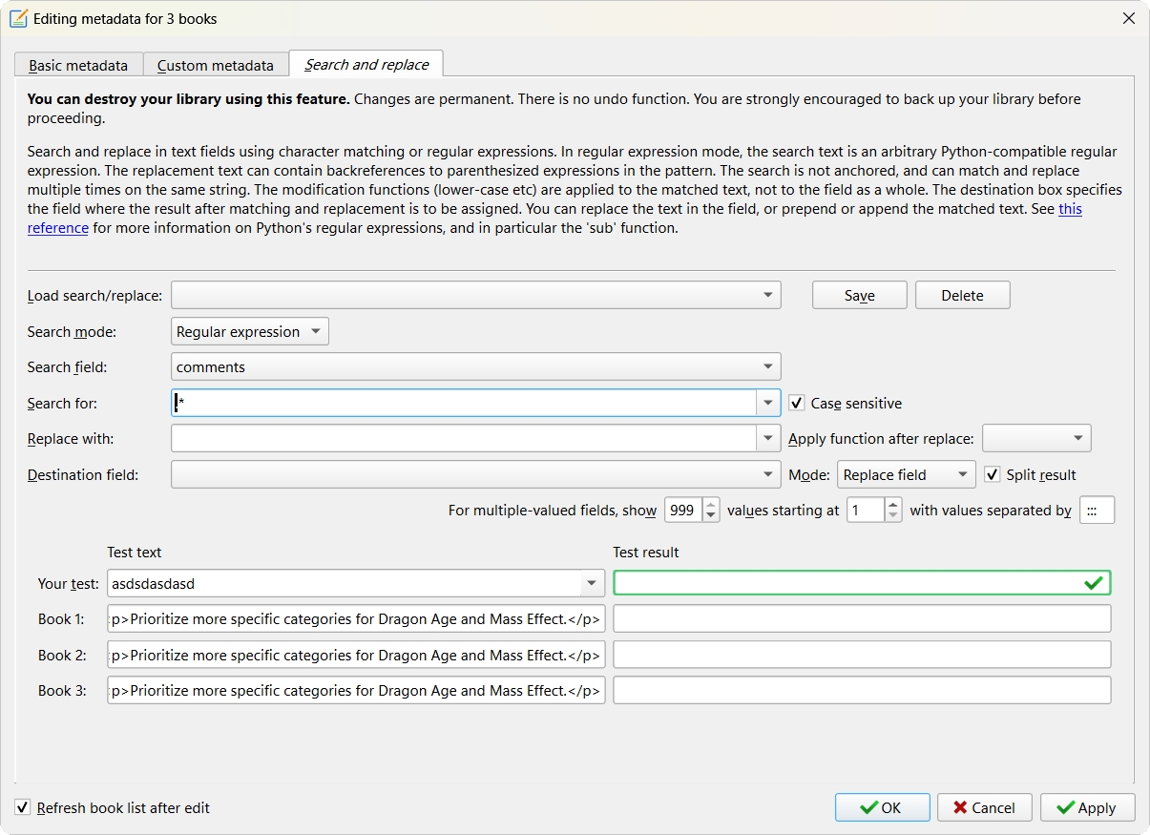Screen dimensions: 1150x835
Task: Uncheck Refresh book list after edit
Action: tap(23, 807)
